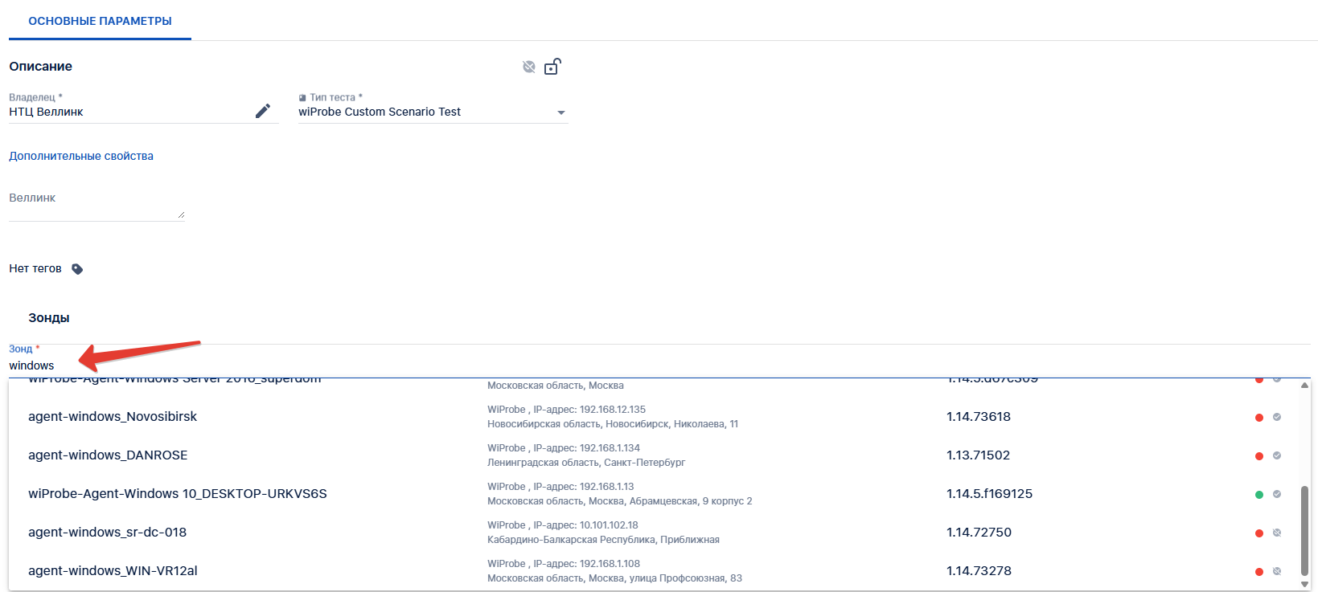Select agent-windows_WIN-VR12al probe option
This screenshot has width=1318, height=592.
coord(113,571)
